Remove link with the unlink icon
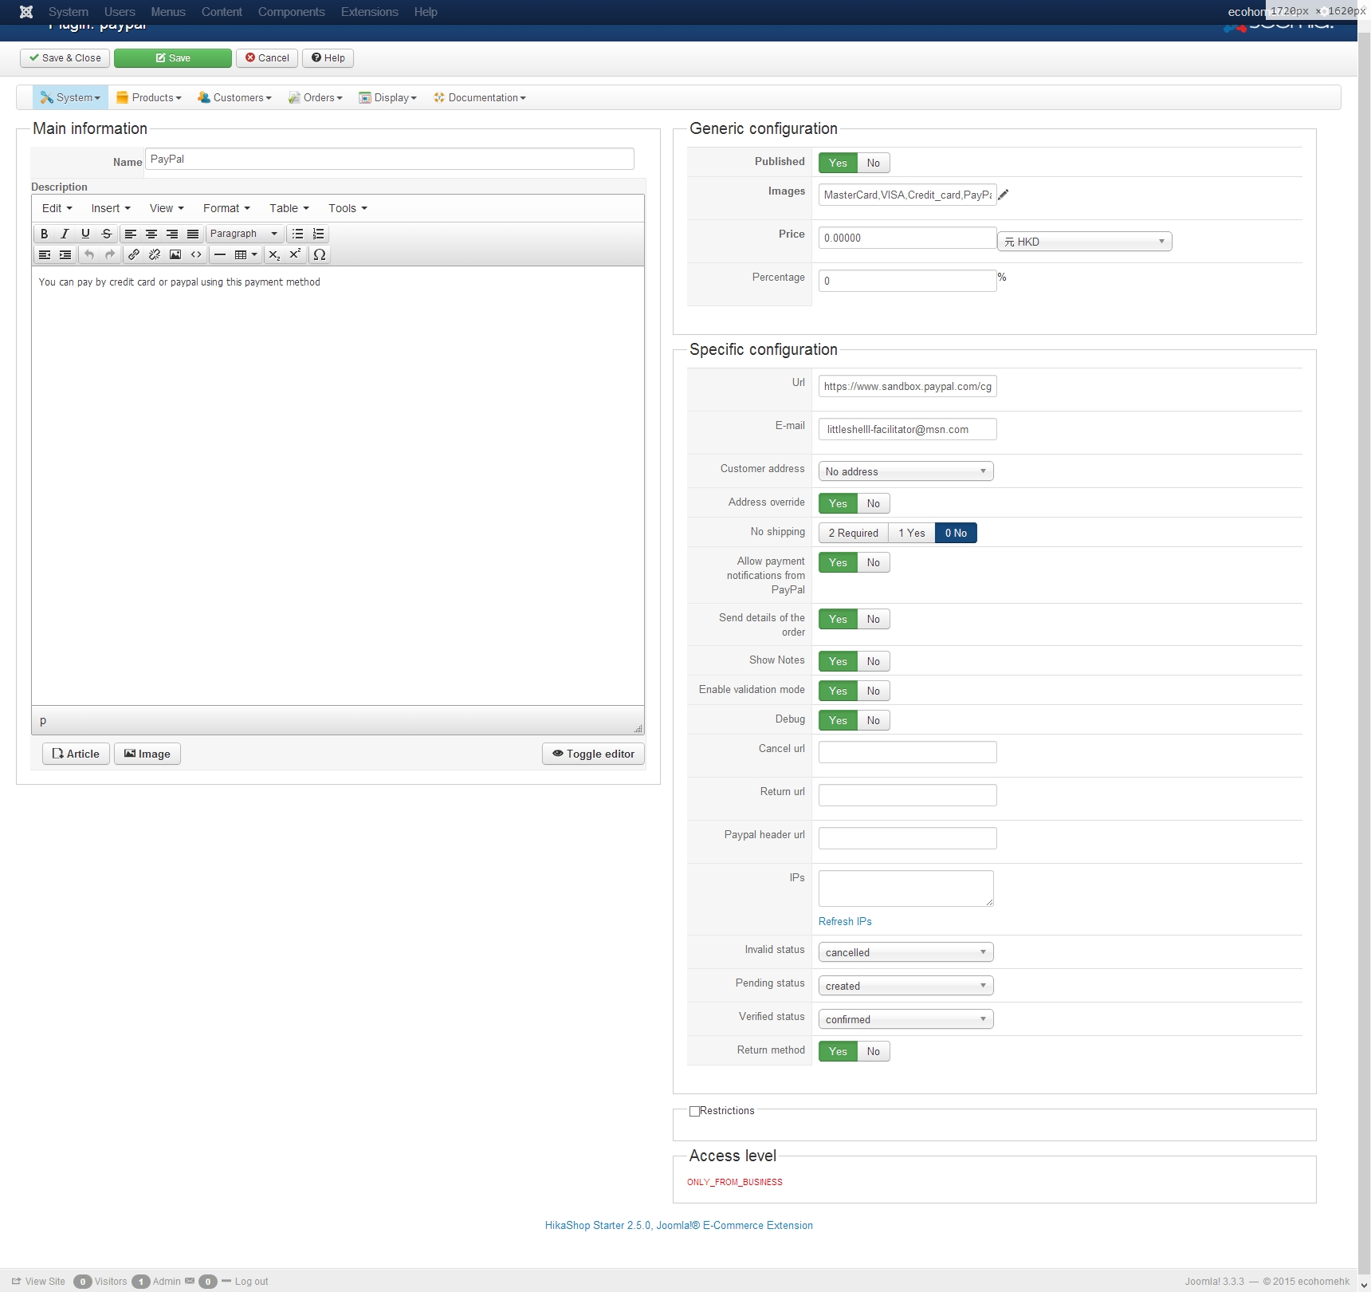This screenshot has width=1371, height=1292. pos(155,254)
